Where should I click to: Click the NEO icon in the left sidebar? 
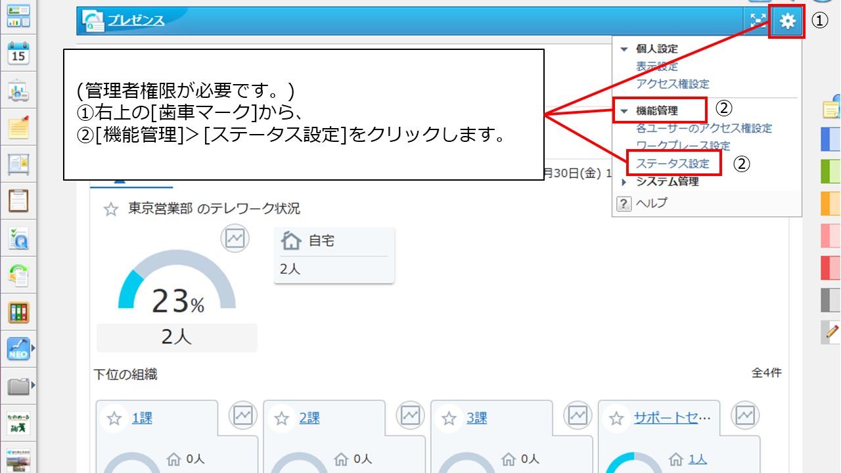[18, 349]
